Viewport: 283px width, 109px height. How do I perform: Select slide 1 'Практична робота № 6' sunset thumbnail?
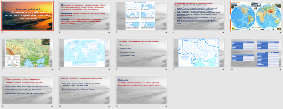[27, 16]
